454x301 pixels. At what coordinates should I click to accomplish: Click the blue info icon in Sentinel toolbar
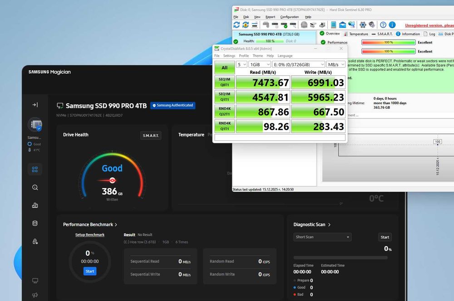(x=392, y=25)
